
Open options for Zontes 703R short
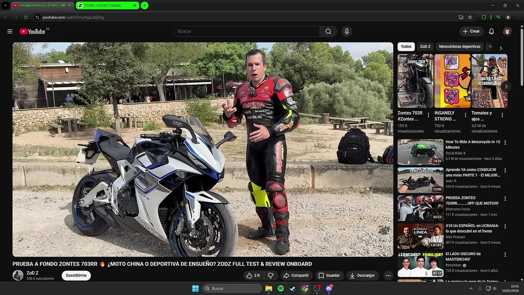[428, 115]
